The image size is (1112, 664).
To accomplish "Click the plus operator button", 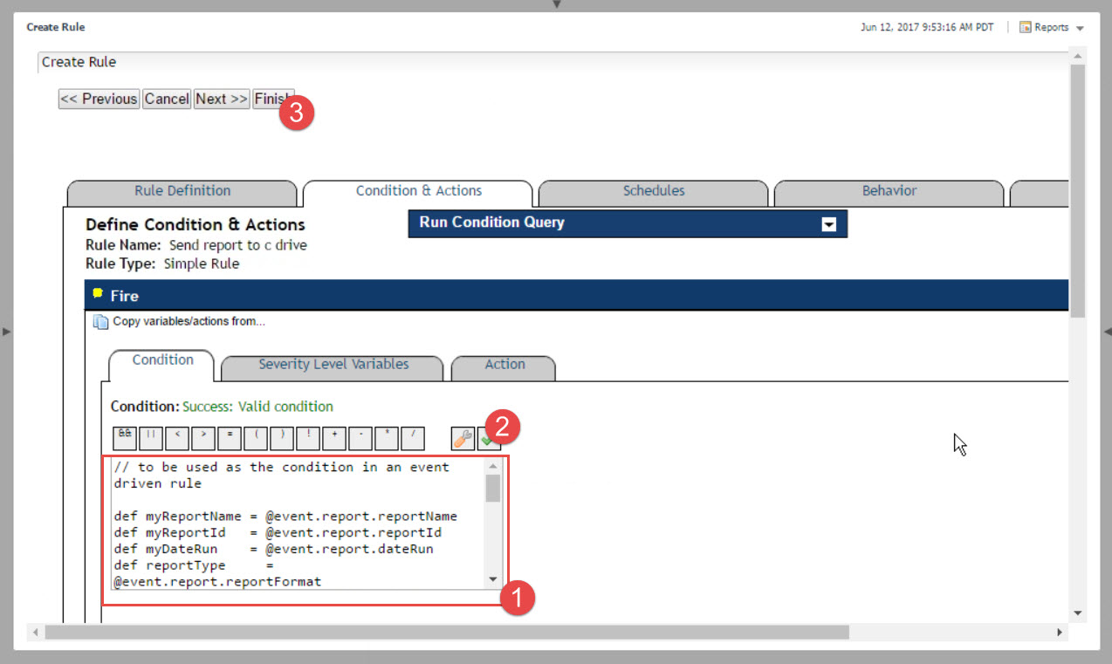I will pos(334,437).
